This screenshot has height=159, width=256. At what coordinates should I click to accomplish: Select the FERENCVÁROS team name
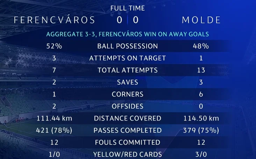(x=54, y=20)
